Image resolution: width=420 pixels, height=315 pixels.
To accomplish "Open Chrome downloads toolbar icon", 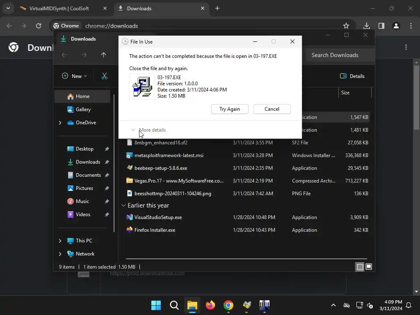I will (x=367, y=26).
